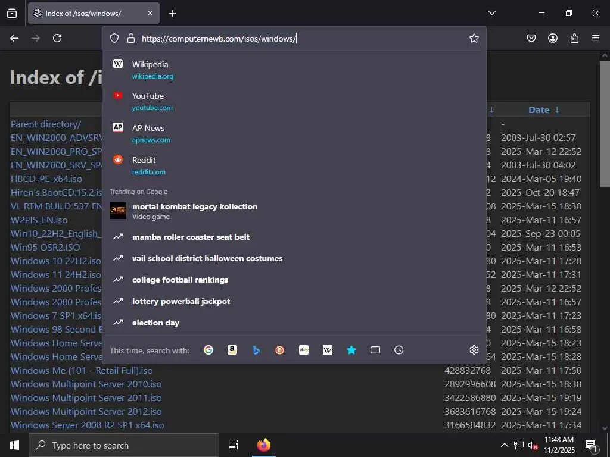Viewport: 610px width, 457px height.
Task: Search this time with Amazon icon
Action: point(232,350)
